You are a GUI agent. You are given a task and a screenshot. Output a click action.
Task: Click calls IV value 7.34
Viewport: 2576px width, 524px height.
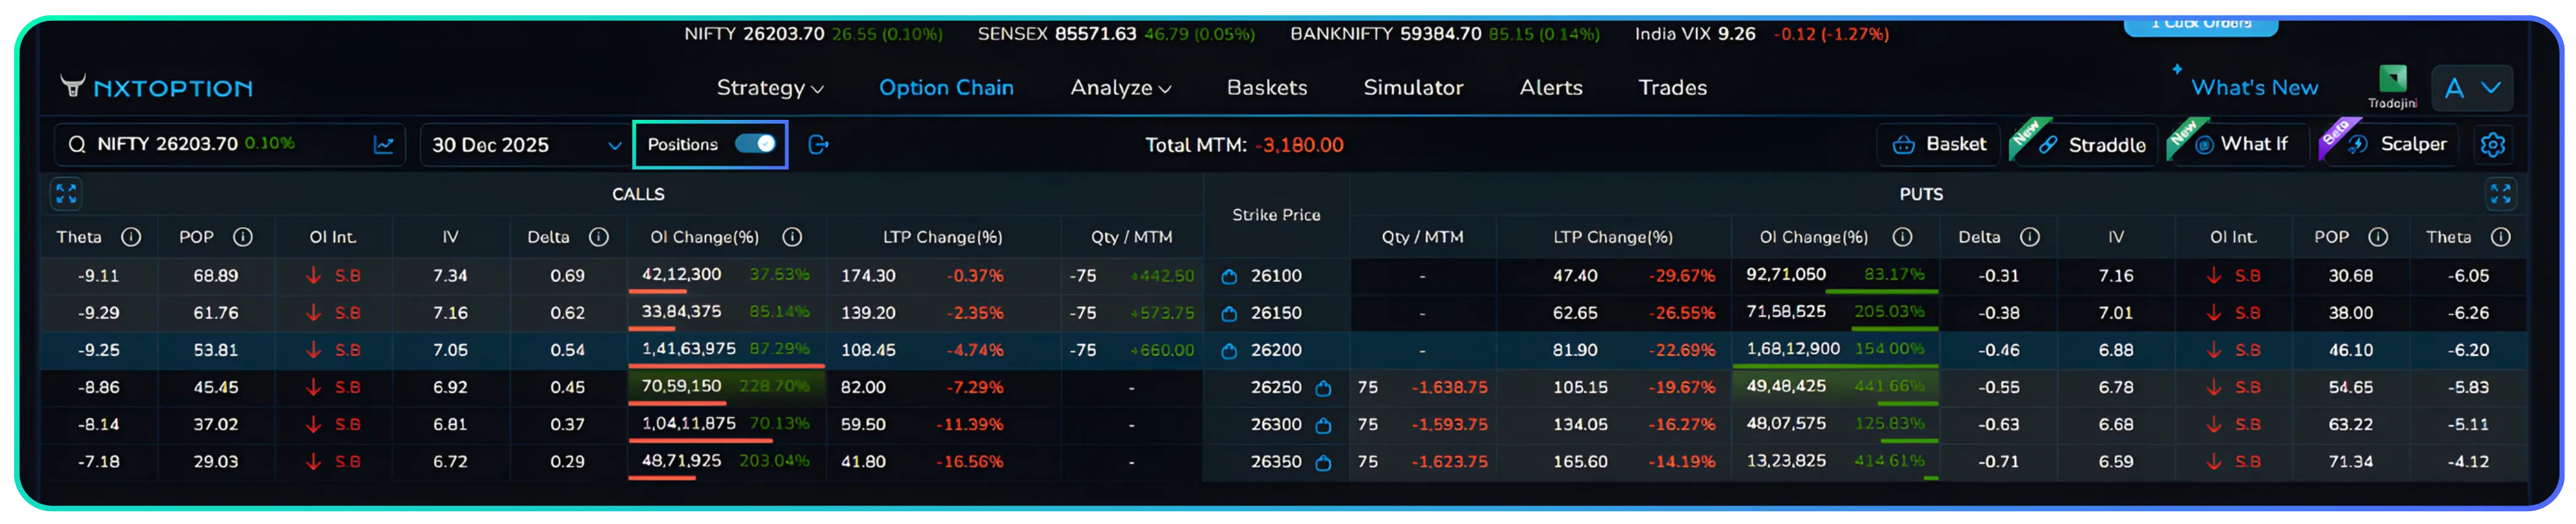(450, 276)
